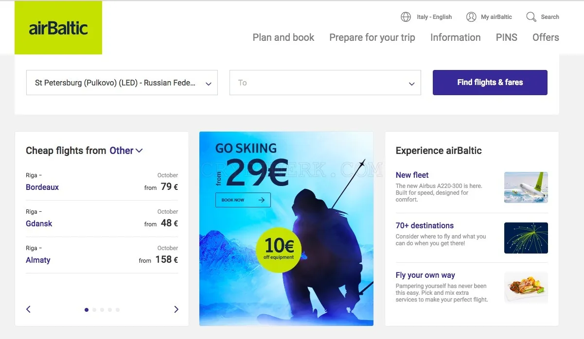Open Fly your own way link
The width and height of the screenshot is (584, 339).
[425, 275]
